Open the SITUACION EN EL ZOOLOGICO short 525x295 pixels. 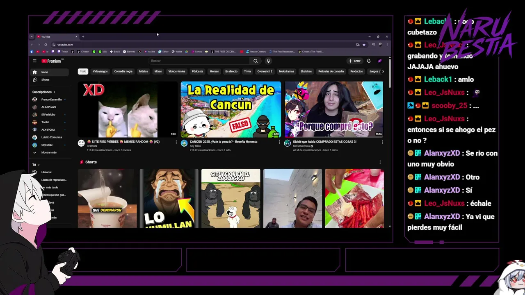(x=231, y=198)
